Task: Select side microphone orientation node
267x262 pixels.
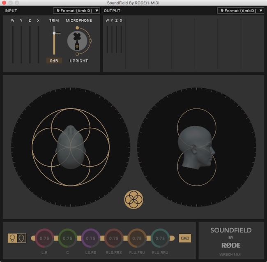Action: (90, 41)
